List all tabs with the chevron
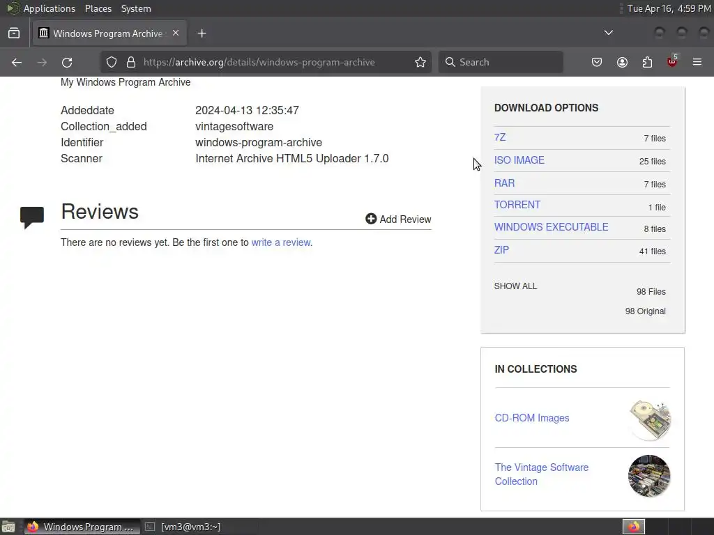 pos(608,33)
